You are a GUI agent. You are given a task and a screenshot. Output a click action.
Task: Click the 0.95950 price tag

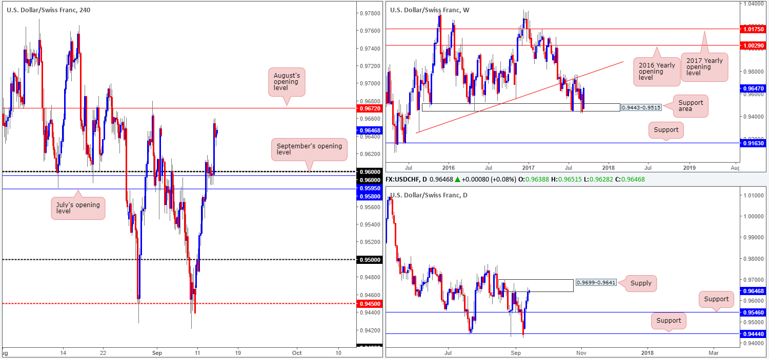click(369, 188)
